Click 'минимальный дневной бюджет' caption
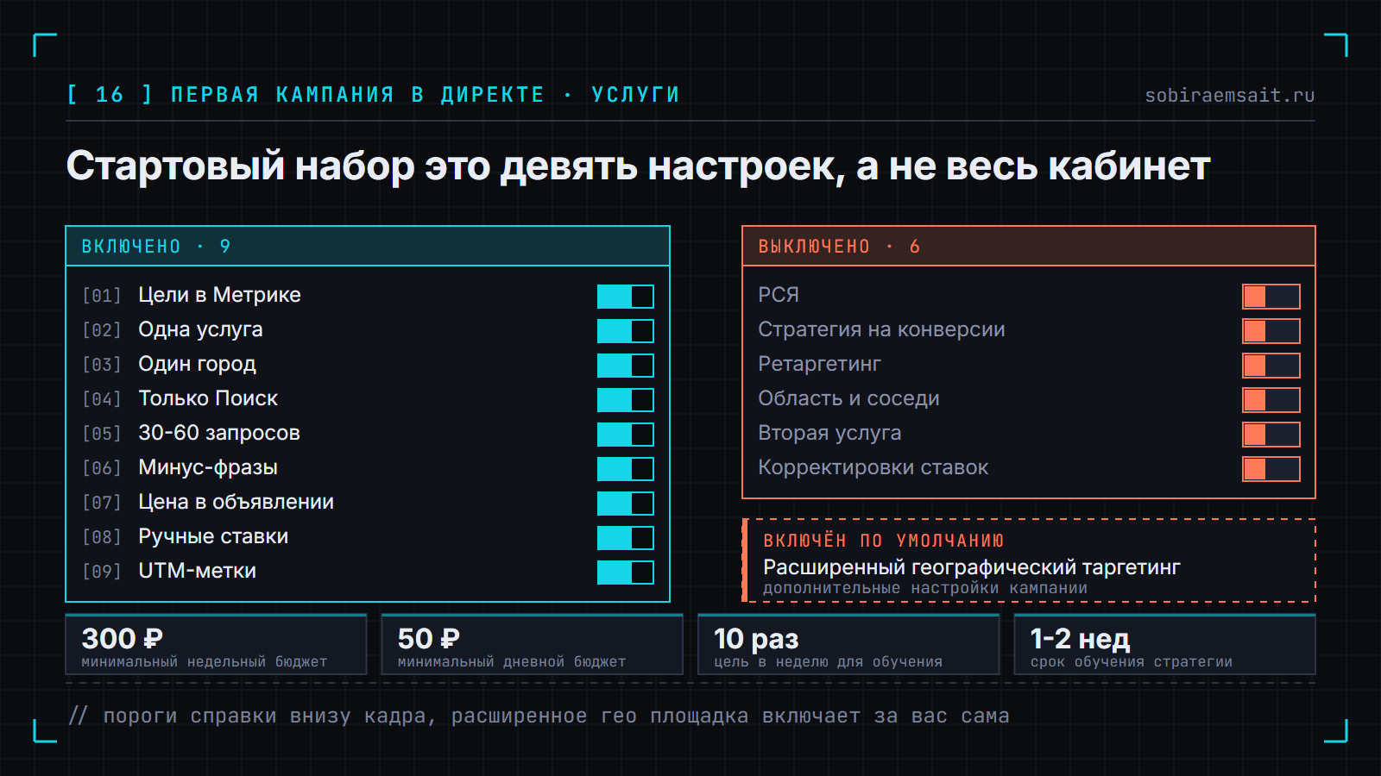The height and width of the screenshot is (776, 1381). pos(512,662)
